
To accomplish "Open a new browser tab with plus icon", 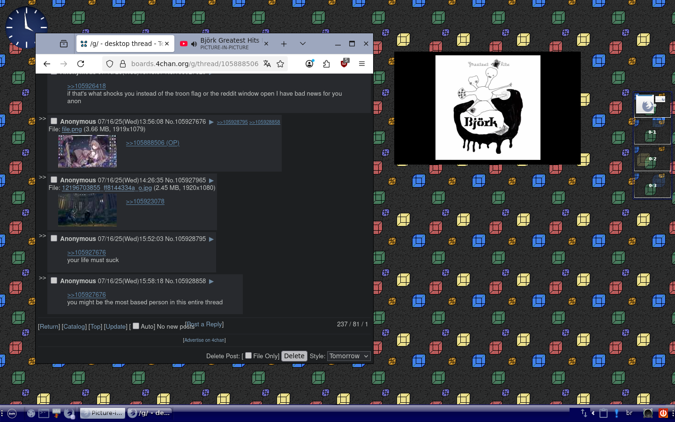I will coord(284,44).
